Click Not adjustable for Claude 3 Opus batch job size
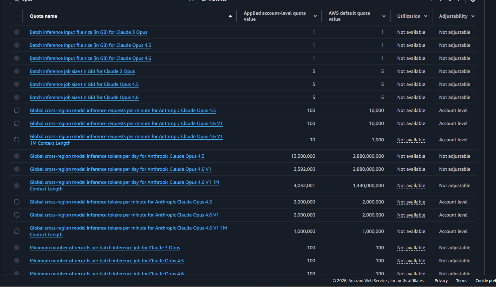 tap(454, 71)
